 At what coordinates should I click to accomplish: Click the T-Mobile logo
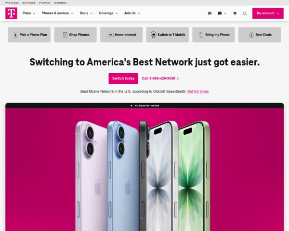pyautogui.click(x=11, y=13)
